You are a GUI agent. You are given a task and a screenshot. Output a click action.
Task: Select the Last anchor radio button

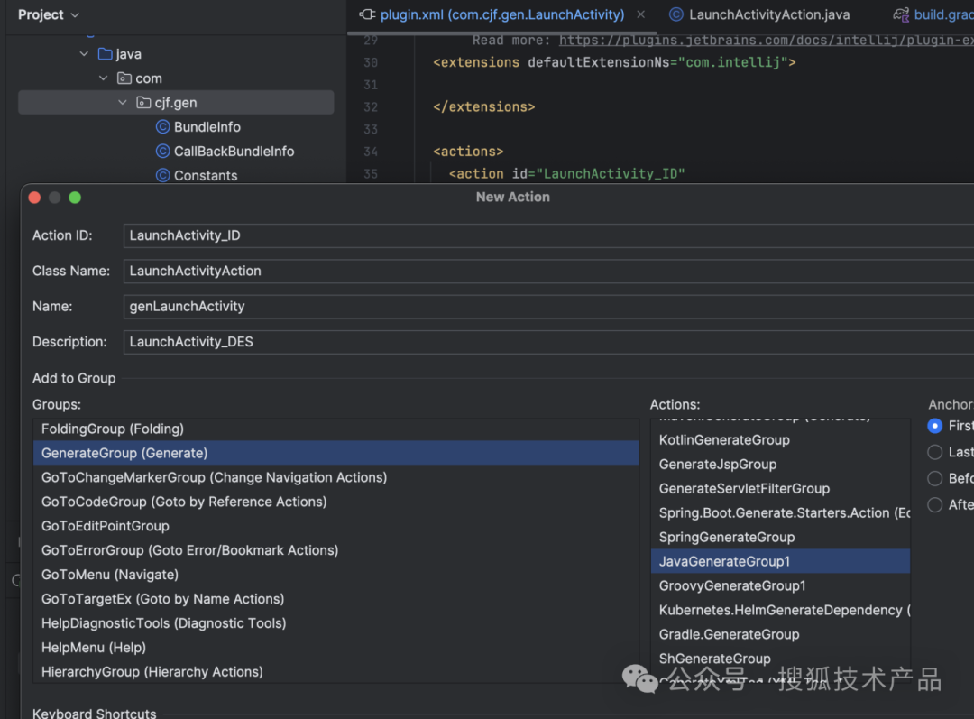934,452
